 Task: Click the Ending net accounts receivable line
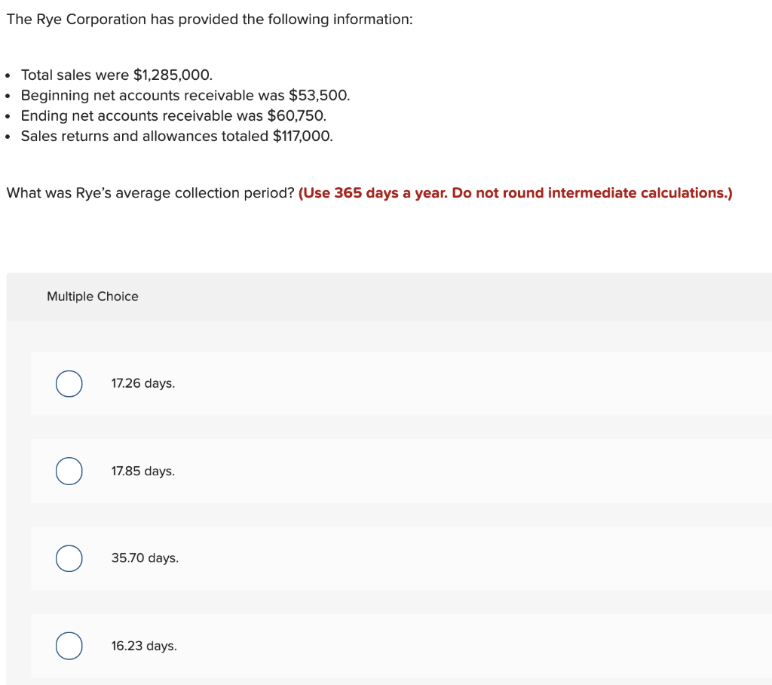(x=174, y=116)
